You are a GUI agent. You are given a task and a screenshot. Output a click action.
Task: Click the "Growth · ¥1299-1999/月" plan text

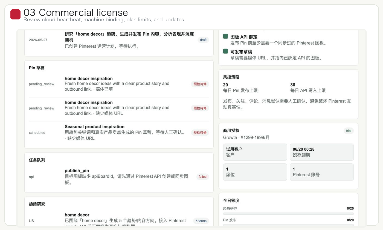[246, 137]
